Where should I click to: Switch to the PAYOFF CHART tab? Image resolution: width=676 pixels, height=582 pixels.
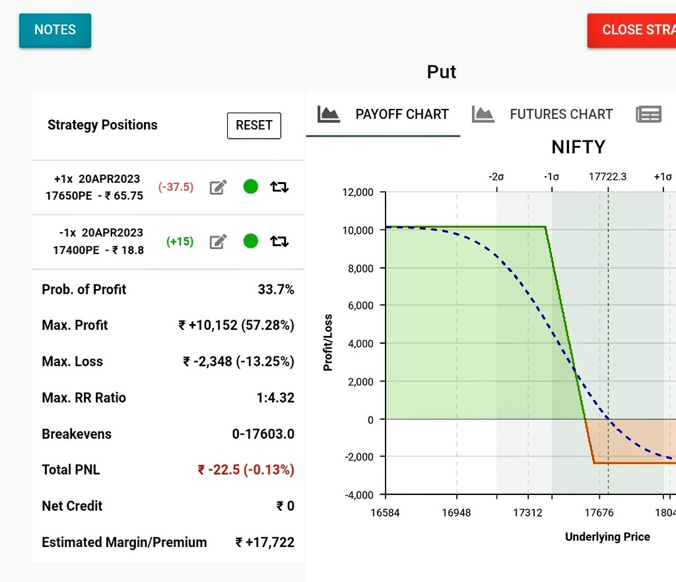click(403, 113)
